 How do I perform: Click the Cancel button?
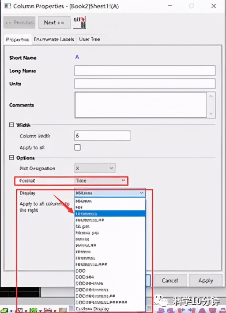(x=170, y=280)
